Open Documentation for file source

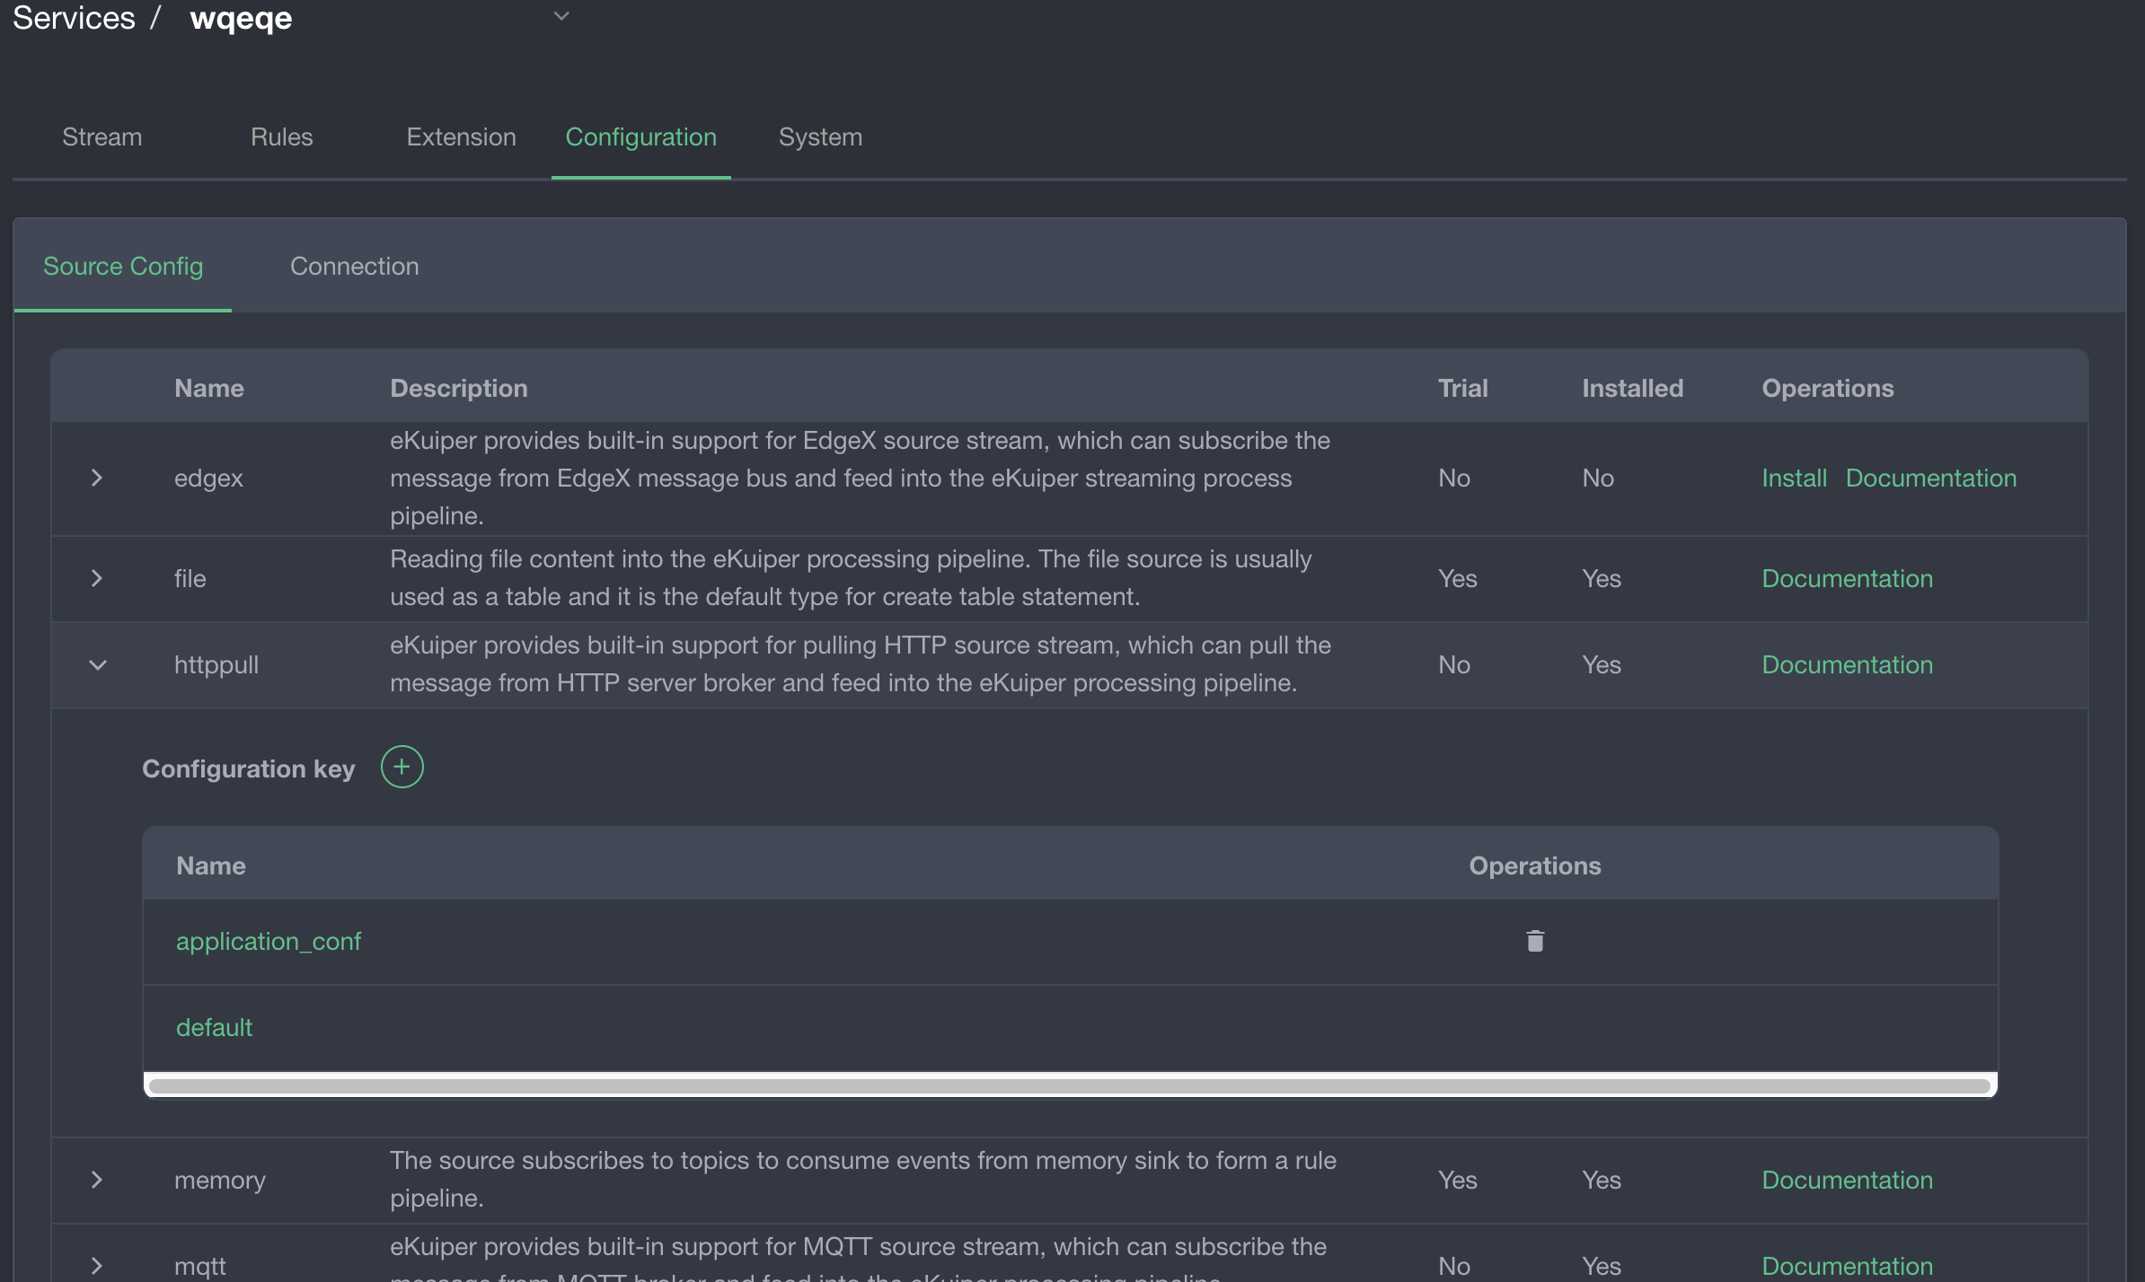(1848, 578)
